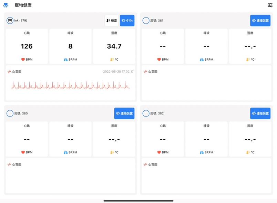Click the empty avatar circle for room 380
Viewport: 277px width, 203px height.
coord(10,113)
